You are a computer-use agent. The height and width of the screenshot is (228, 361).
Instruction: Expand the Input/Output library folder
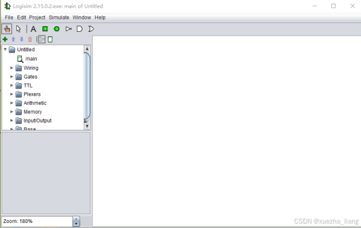coord(11,121)
